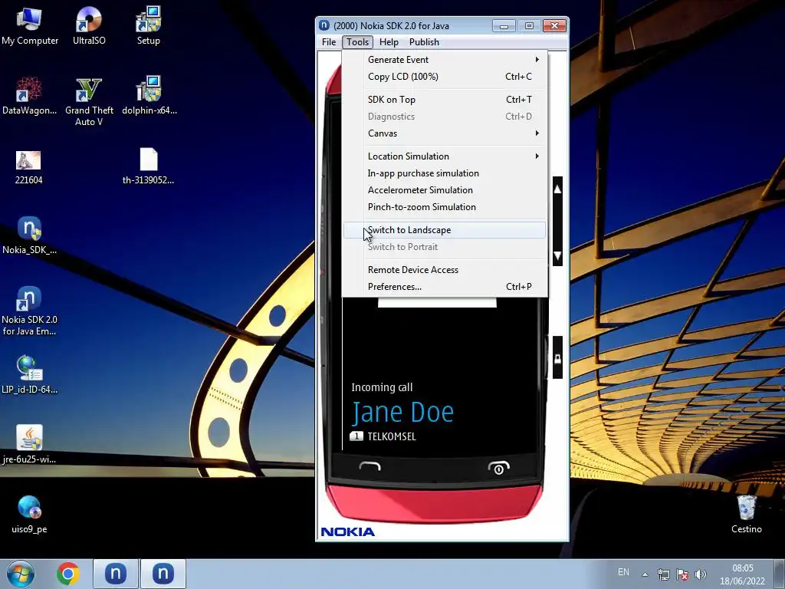Open Preferences... from Tools menu
The width and height of the screenshot is (785, 589).
point(445,287)
